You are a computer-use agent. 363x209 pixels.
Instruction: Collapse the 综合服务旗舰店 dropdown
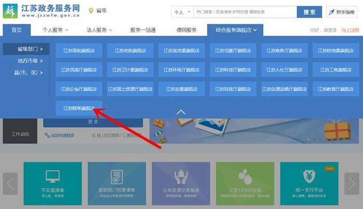tap(235, 30)
